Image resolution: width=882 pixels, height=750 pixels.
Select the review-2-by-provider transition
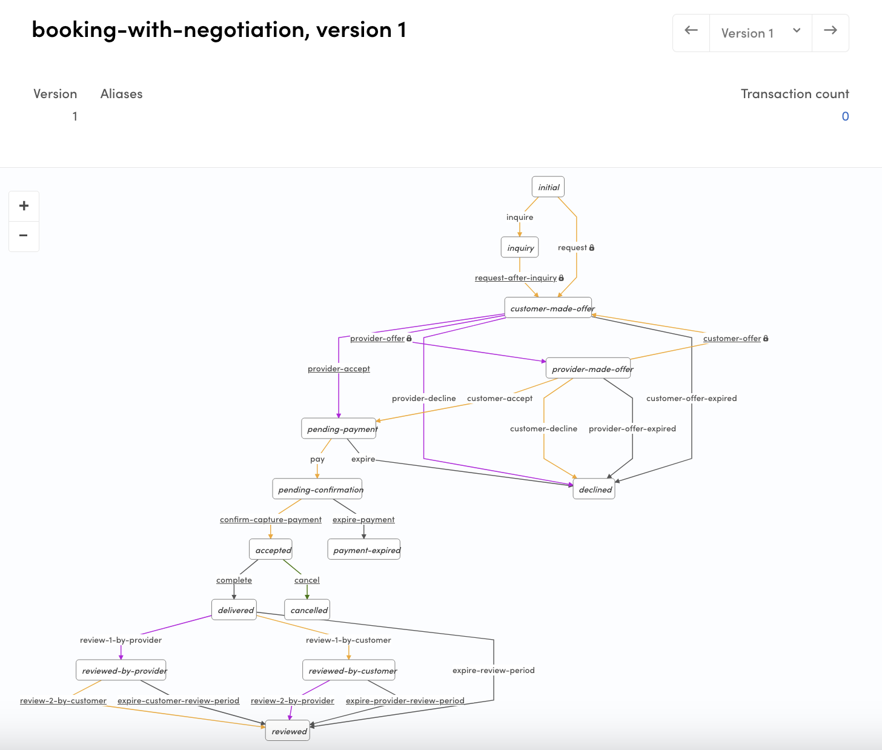tap(293, 700)
